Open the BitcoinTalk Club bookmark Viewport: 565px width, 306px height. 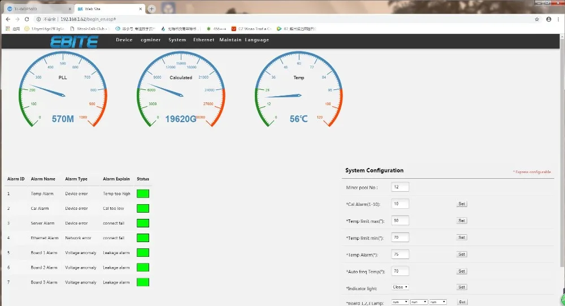[x=89, y=28]
